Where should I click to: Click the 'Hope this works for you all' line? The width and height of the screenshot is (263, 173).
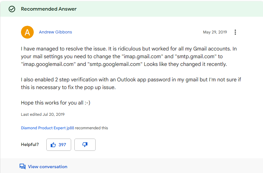55,103
